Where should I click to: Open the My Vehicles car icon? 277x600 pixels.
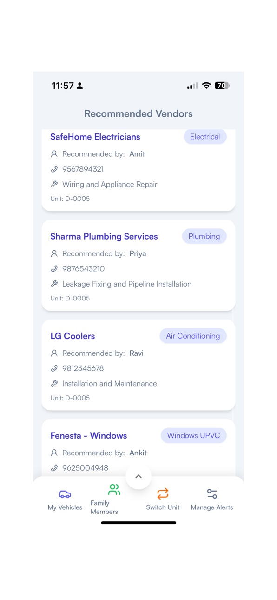(65, 494)
